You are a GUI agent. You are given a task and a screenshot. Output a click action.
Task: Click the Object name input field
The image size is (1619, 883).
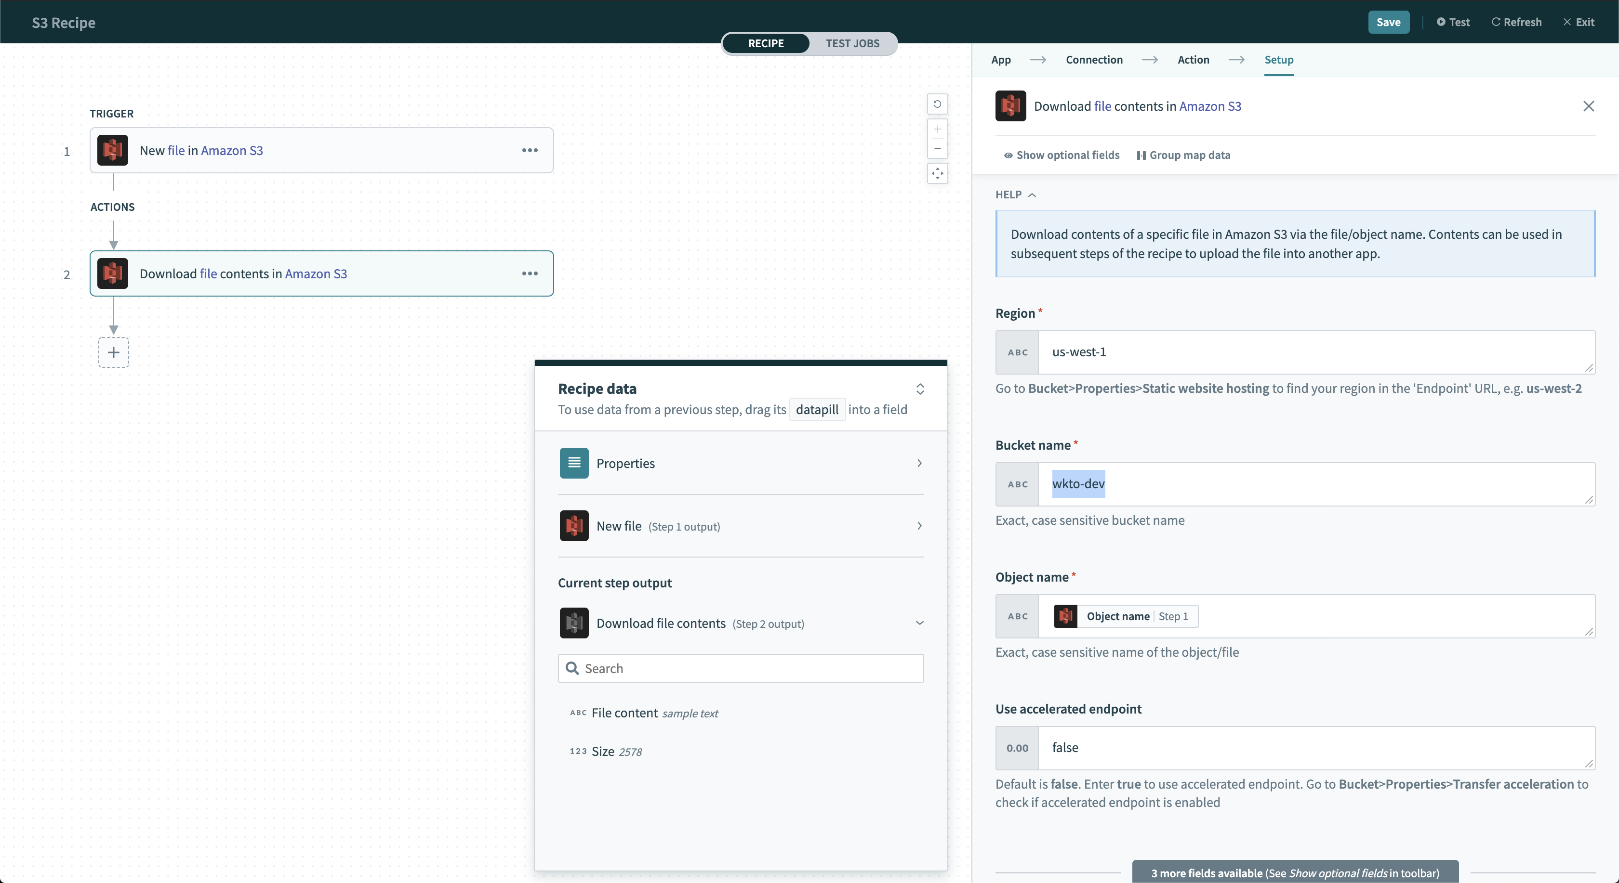(x=1295, y=615)
